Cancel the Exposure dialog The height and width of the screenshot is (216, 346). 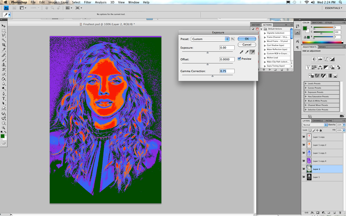click(247, 45)
